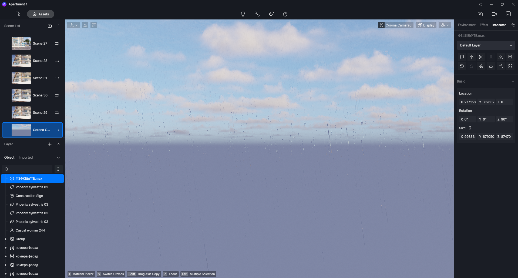This screenshot has width=518, height=278.
Task: Toggle camera icon for Scene 30
Action: (57, 95)
